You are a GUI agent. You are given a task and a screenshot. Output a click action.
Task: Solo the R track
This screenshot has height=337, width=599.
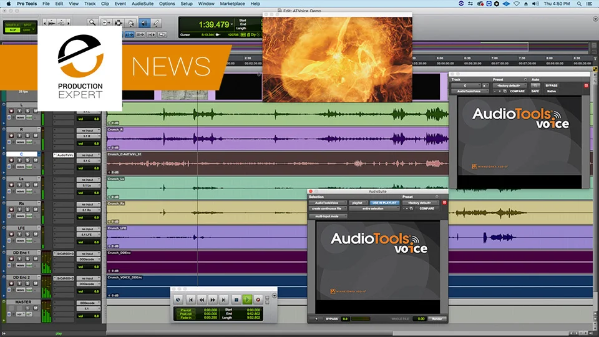[27, 135]
